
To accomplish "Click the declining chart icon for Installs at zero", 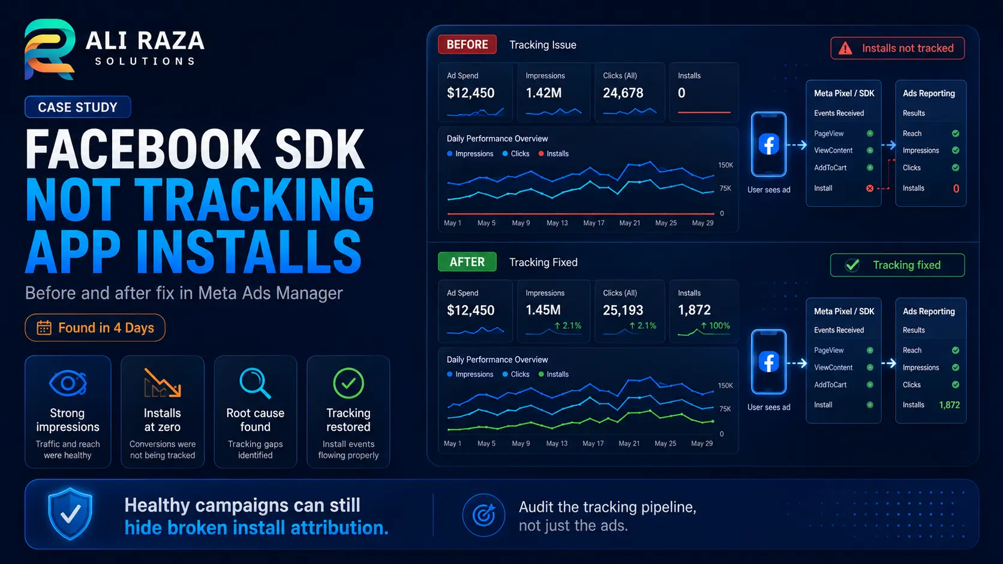I will (162, 383).
